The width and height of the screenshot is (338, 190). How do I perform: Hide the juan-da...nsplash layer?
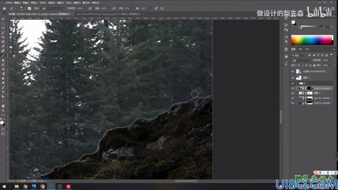point(293,98)
